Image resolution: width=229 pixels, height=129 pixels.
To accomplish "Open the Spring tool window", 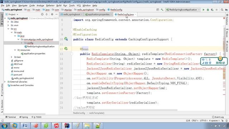I will (x=24, y=117).
